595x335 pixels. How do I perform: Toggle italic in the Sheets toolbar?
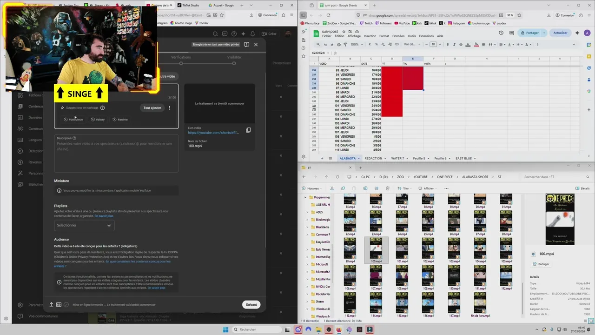(x=455, y=45)
